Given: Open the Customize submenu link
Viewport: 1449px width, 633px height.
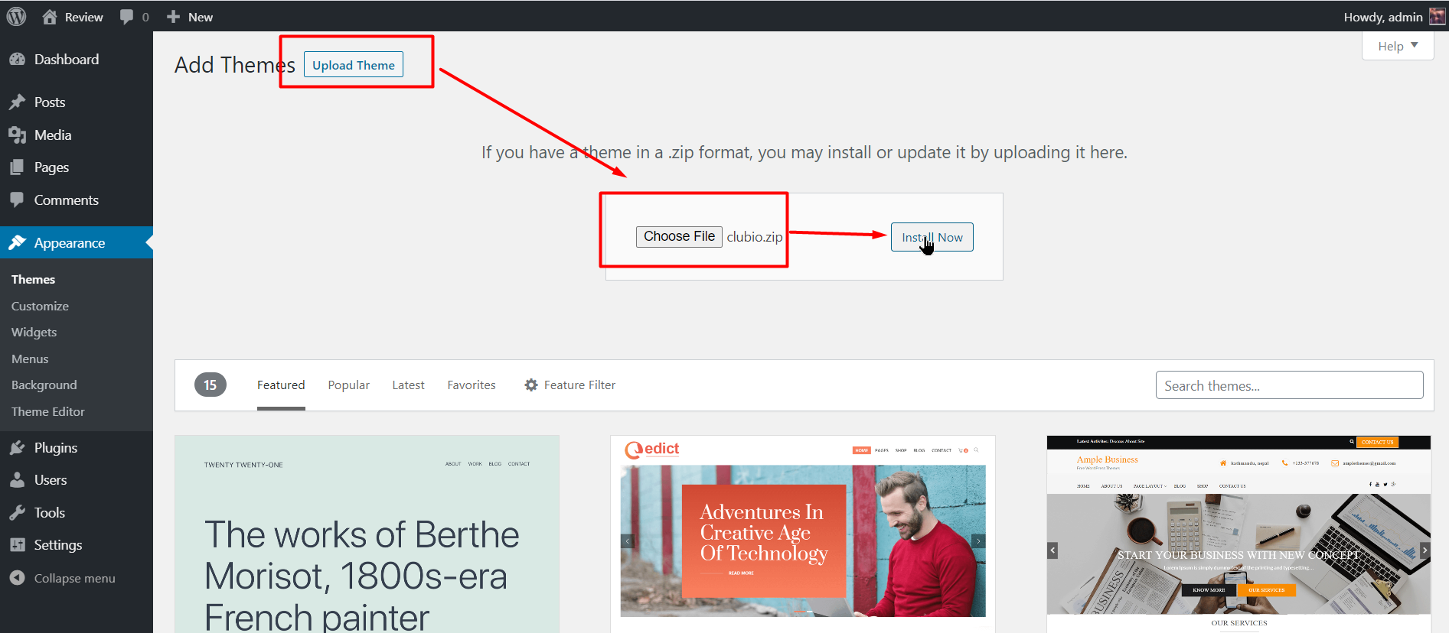Looking at the screenshot, I should tap(40, 306).
